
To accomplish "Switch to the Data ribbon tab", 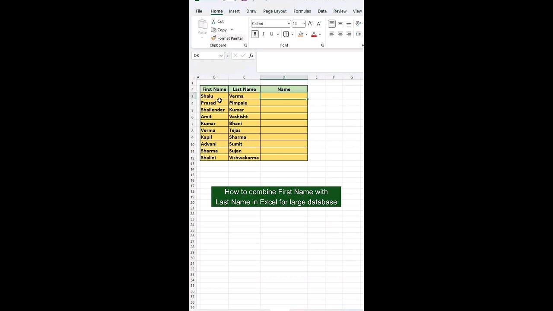I will coord(322,11).
